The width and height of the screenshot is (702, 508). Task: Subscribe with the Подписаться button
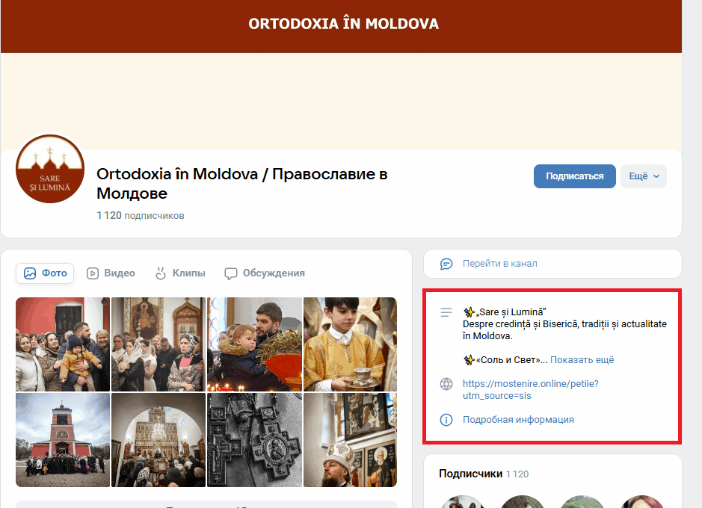(574, 176)
